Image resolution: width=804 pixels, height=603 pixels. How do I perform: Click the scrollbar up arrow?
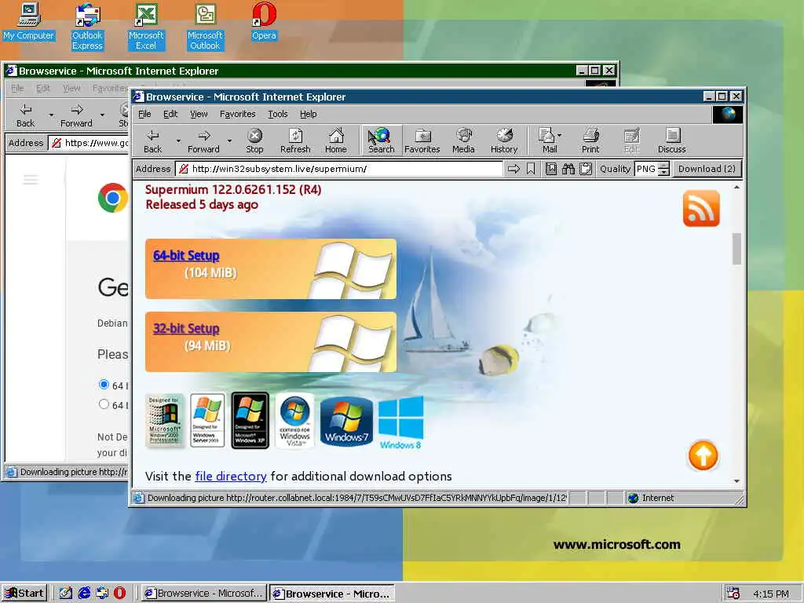click(x=736, y=187)
